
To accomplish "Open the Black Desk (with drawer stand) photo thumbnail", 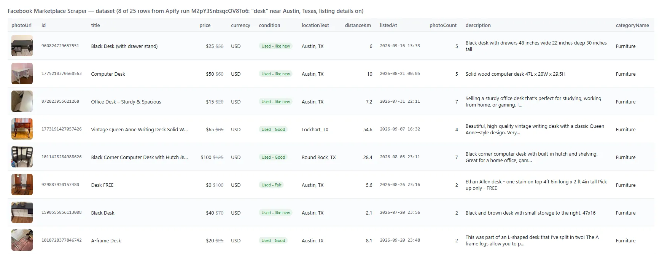I will (x=22, y=46).
